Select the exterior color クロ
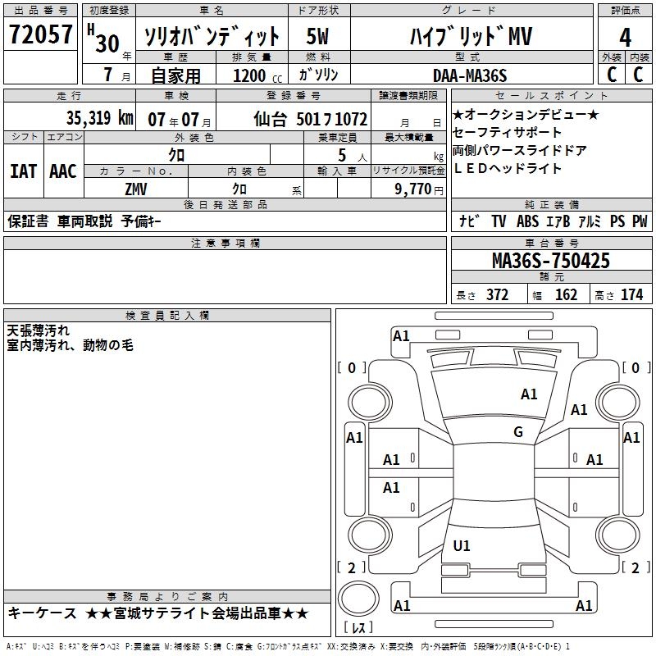Viewport: 656px width, 656px height. pyautogui.click(x=176, y=155)
